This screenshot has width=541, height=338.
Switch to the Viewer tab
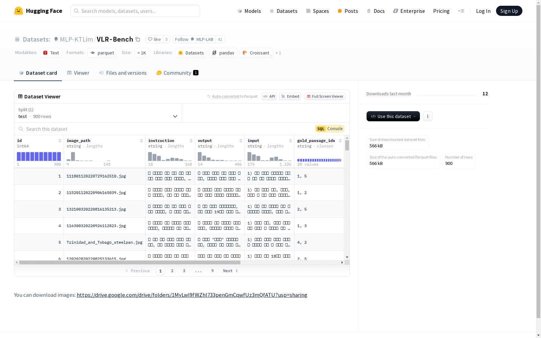[x=78, y=73]
